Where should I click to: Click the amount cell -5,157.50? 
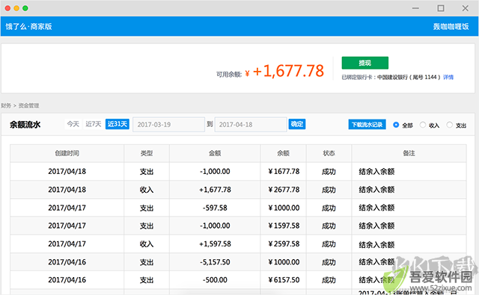pyautogui.click(x=215, y=262)
